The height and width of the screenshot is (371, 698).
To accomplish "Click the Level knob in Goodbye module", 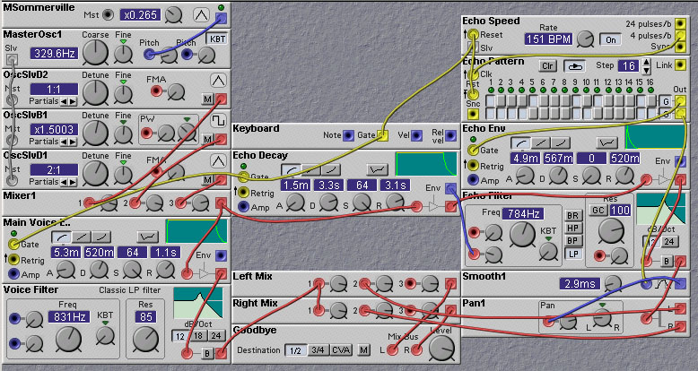I will pyautogui.click(x=440, y=349).
